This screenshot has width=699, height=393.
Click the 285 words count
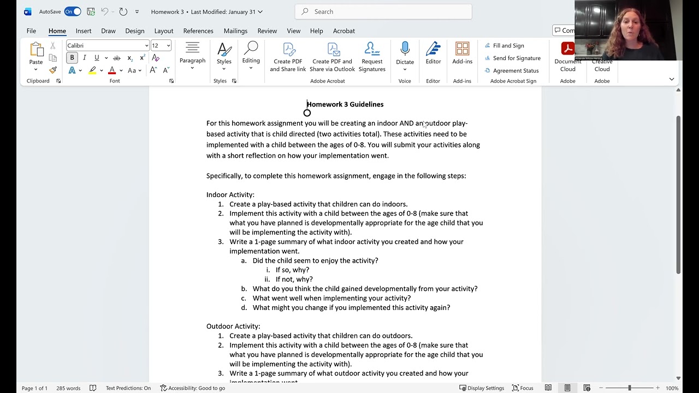click(x=68, y=388)
